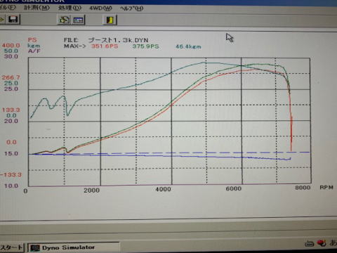The height and width of the screenshot is (253, 337).
Task: Click the open file arrow icon
Action: coord(2,19)
